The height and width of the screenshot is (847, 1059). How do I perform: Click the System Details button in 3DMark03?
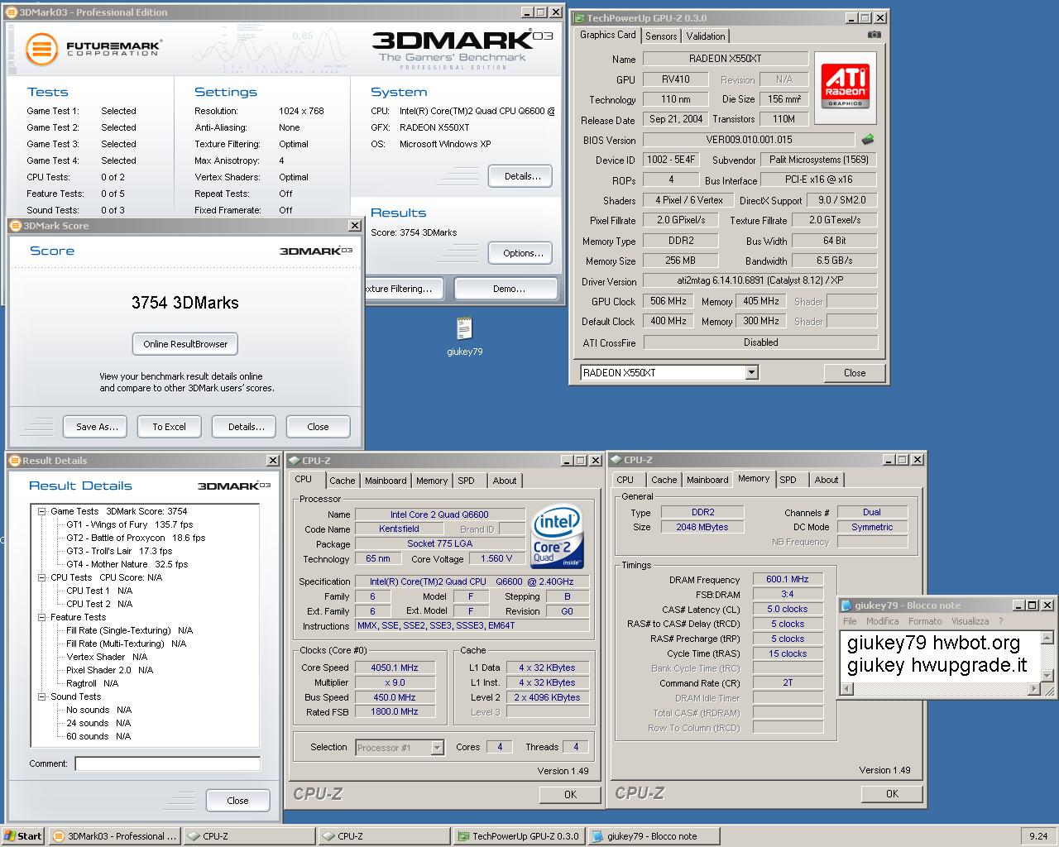pos(520,176)
